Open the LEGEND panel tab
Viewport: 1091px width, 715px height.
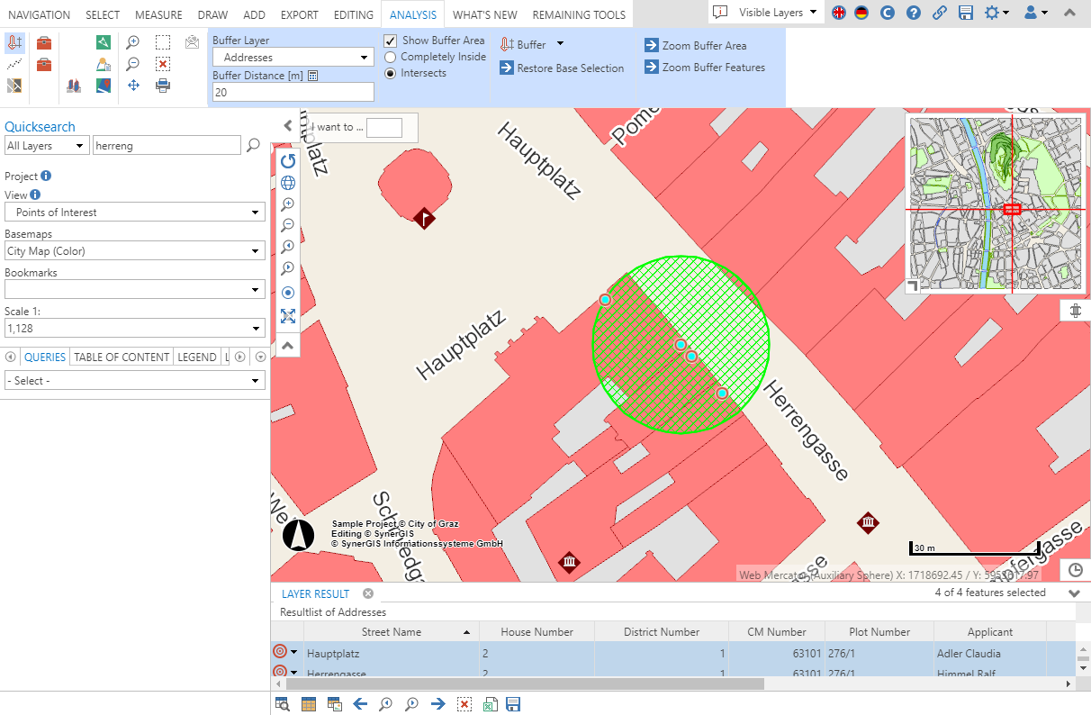tap(196, 357)
